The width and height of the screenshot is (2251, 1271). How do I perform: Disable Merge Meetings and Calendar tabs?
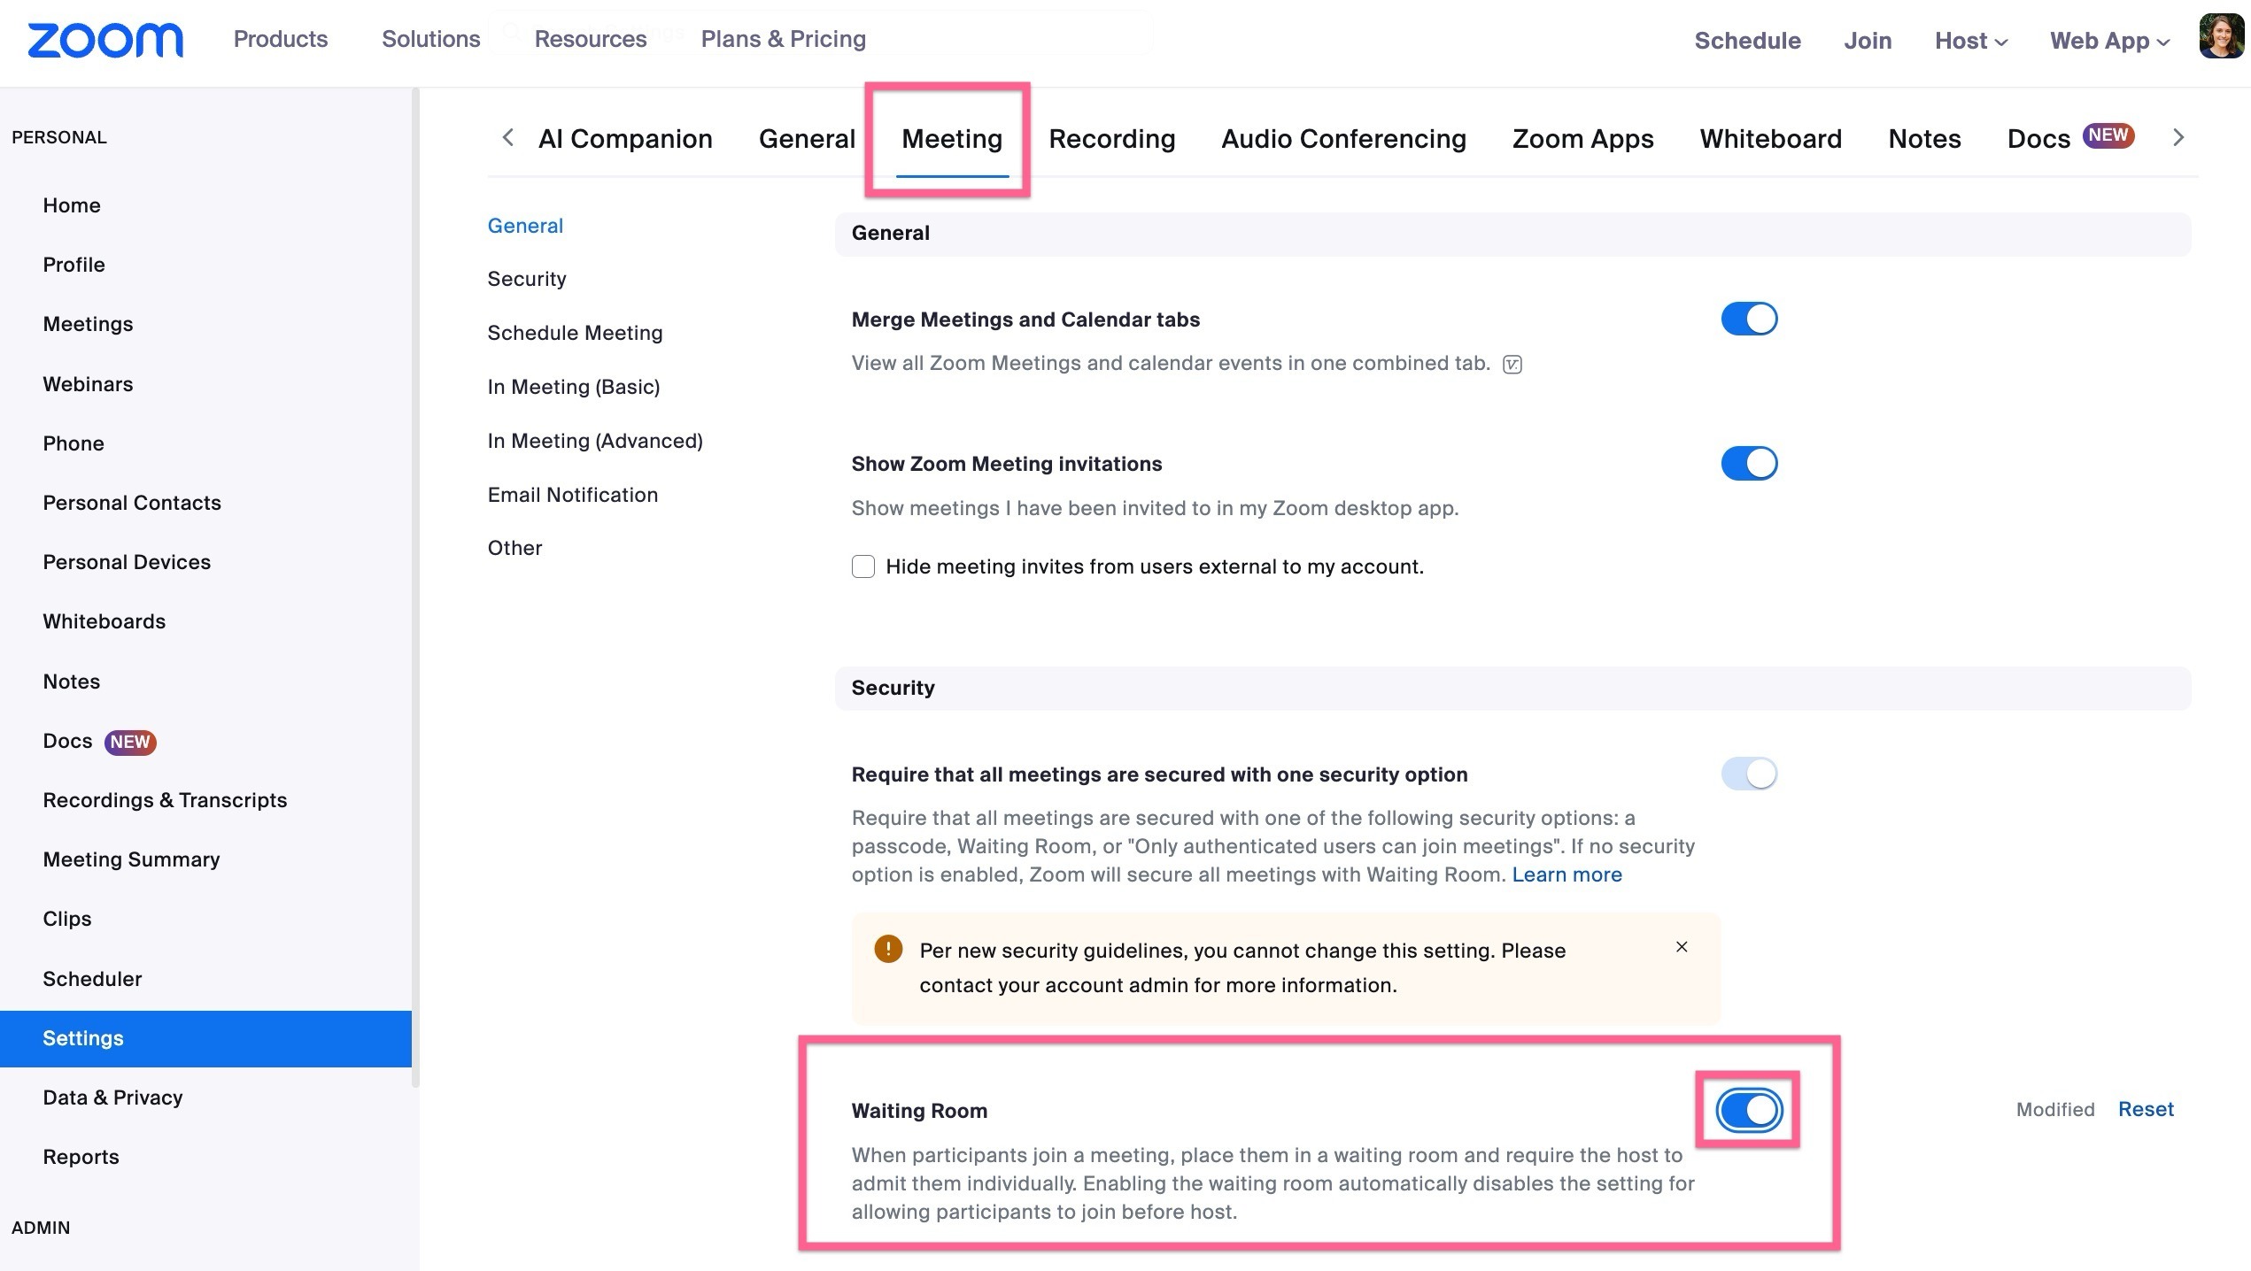tap(1749, 319)
